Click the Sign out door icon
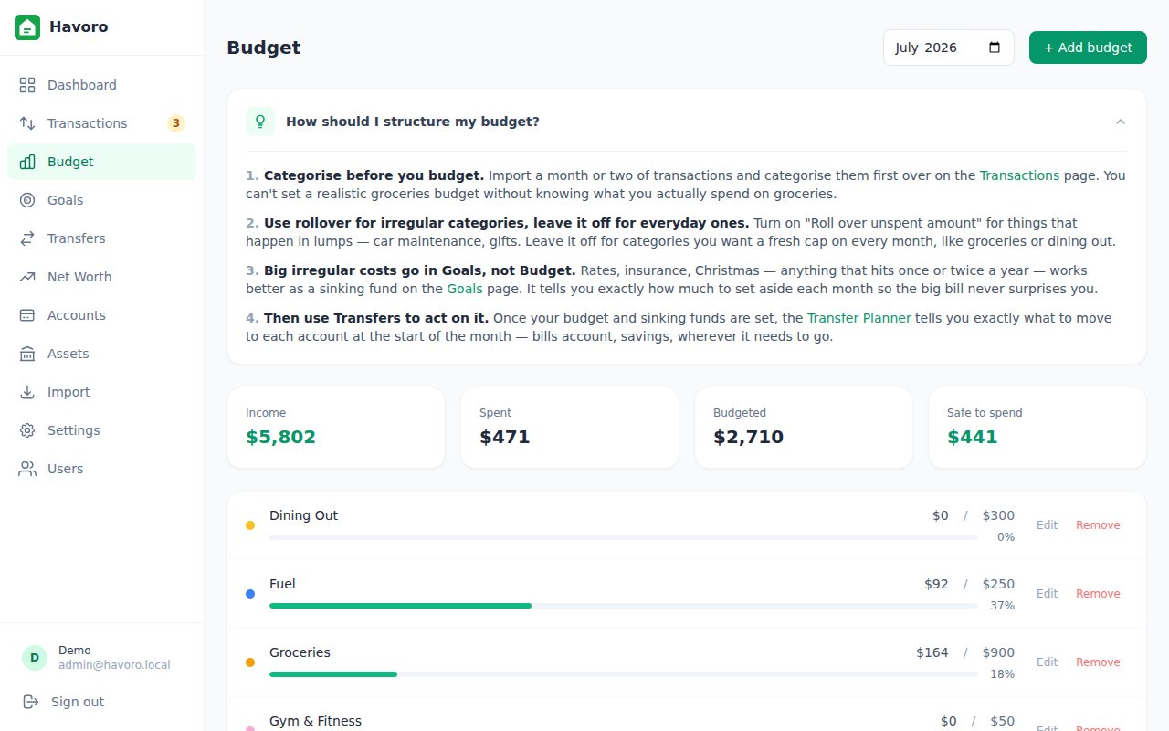This screenshot has height=731, width=1169. point(31,702)
